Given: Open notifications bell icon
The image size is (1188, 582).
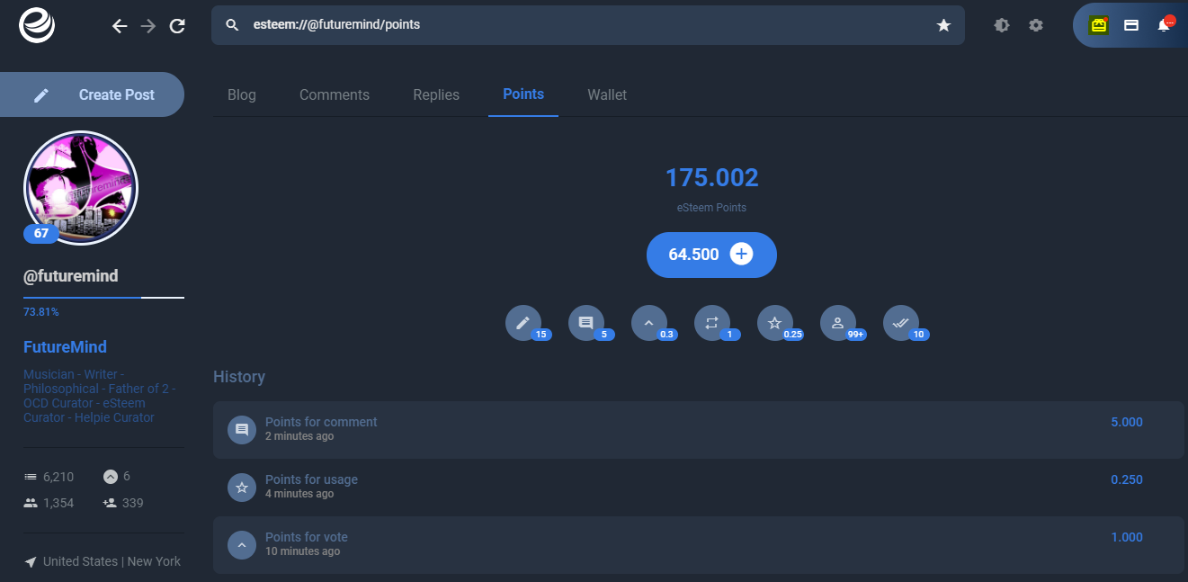Looking at the screenshot, I should point(1165,24).
